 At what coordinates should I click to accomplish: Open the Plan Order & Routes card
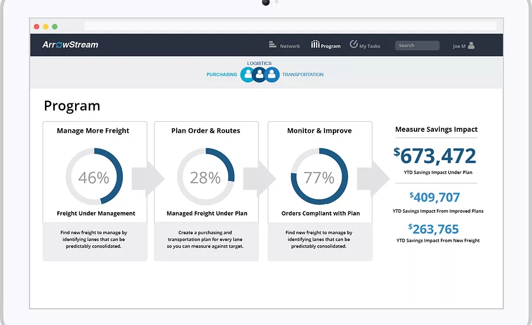206,191
